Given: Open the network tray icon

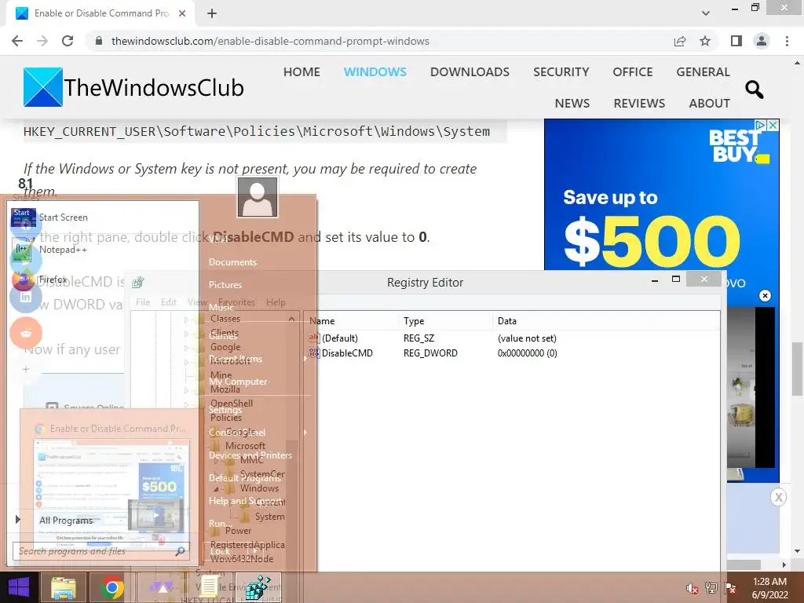Looking at the screenshot, I should [711, 588].
